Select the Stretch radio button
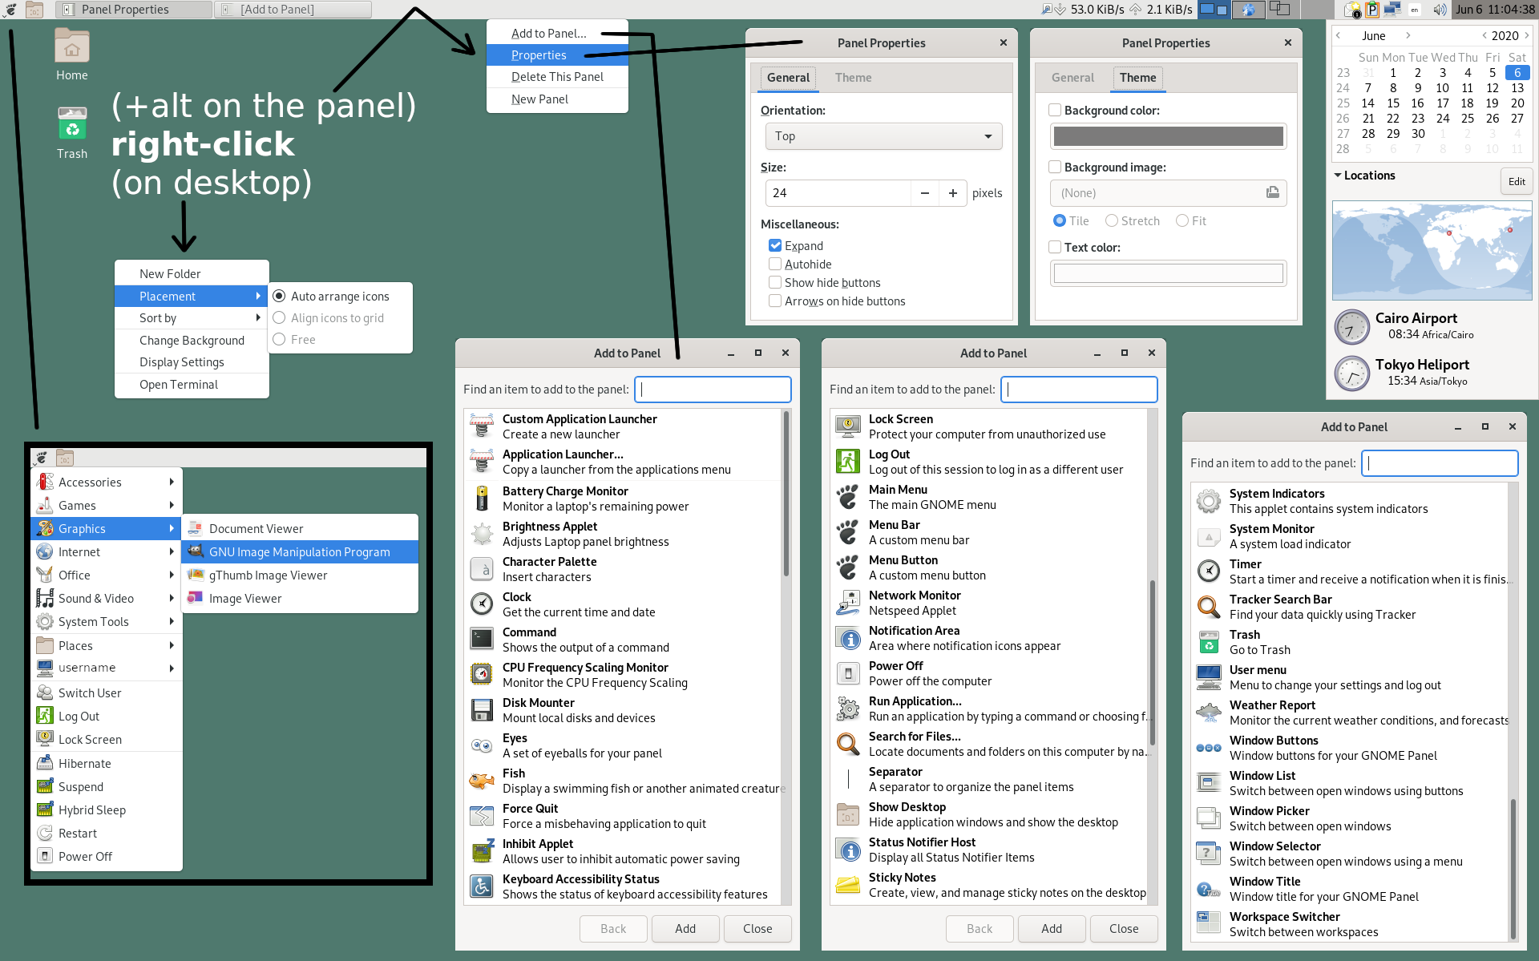Viewport: 1539px width, 961px height. (1112, 220)
